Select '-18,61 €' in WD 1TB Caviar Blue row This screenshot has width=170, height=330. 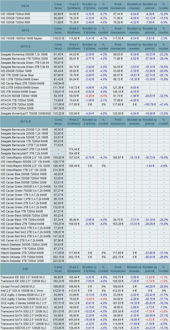pyautogui.click(x=134, y=75)
